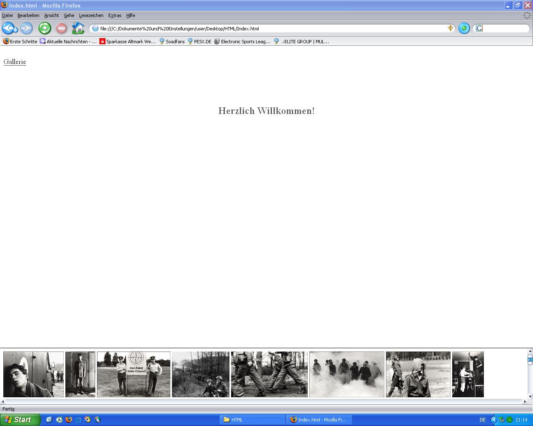Switch to the HTML folder taskbar button
Image resolution: width=533 pixels, height=426 pixels.
point(252,420)
